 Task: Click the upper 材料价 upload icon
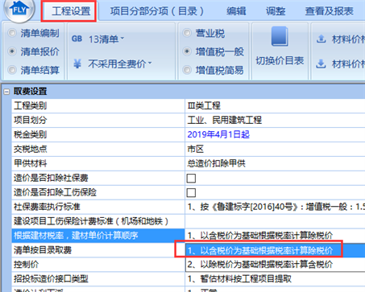coord(321,39)
